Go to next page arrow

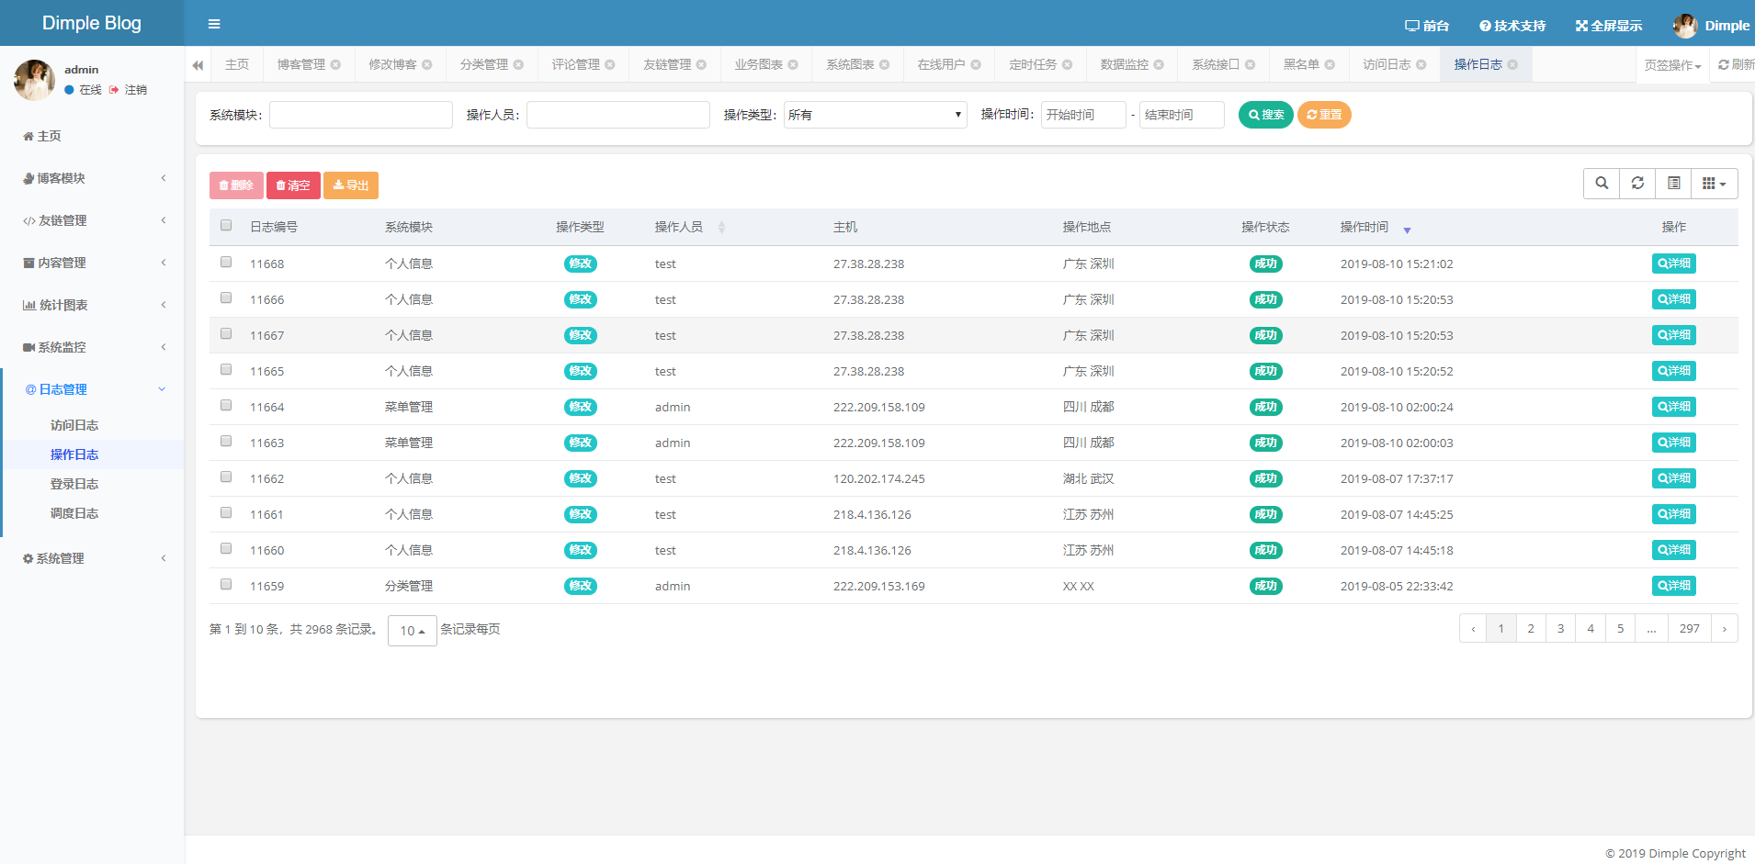1725,629
